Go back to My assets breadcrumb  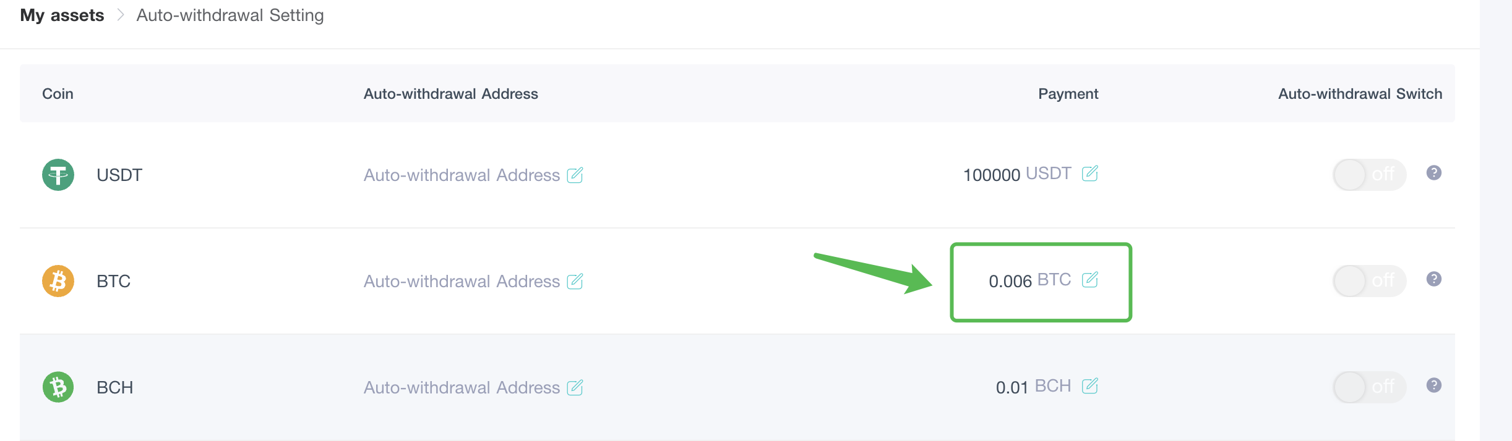pos(62,15)
